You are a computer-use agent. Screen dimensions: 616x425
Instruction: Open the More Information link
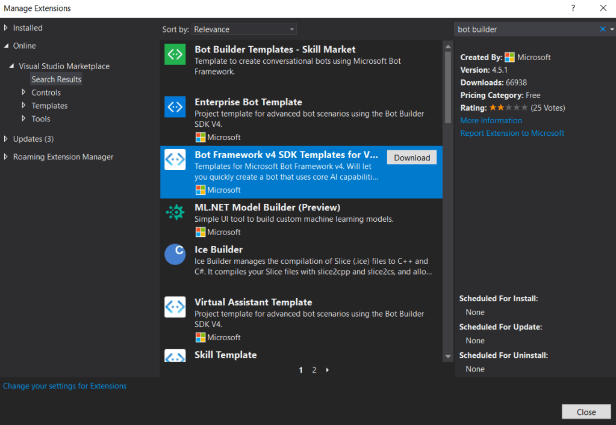pos(491,120)
